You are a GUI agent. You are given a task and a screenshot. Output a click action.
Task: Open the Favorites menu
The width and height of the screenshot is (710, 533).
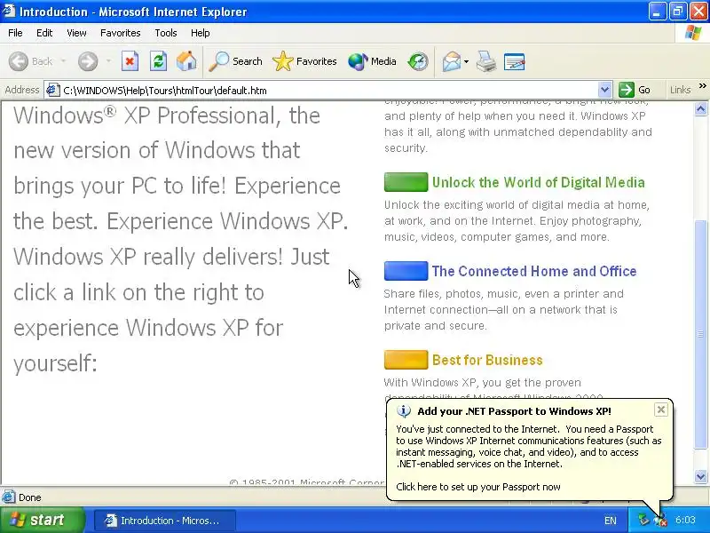tap(121, 33)
